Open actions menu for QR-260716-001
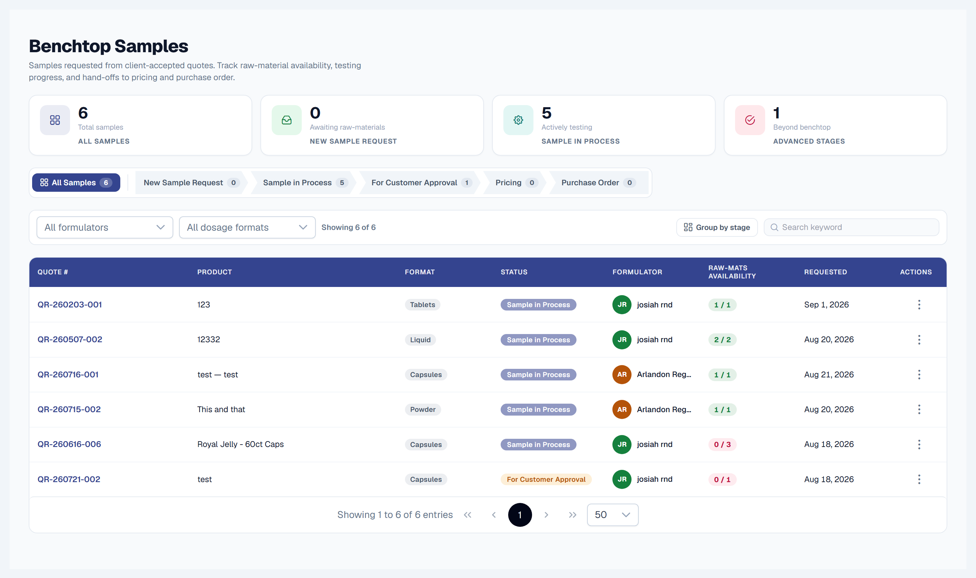The height and width of the screenshot is (578, 976). [x=919, y=375]
